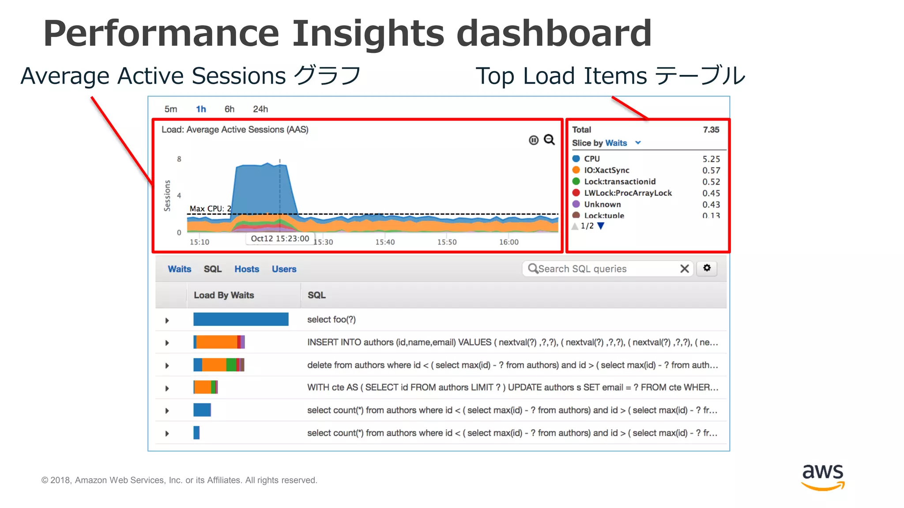Go to previous legend page arrow

[x=575, y=226]
